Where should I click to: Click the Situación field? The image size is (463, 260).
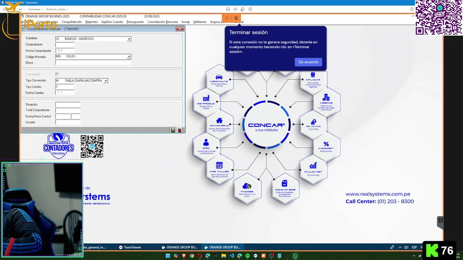[x=68, y=105]
